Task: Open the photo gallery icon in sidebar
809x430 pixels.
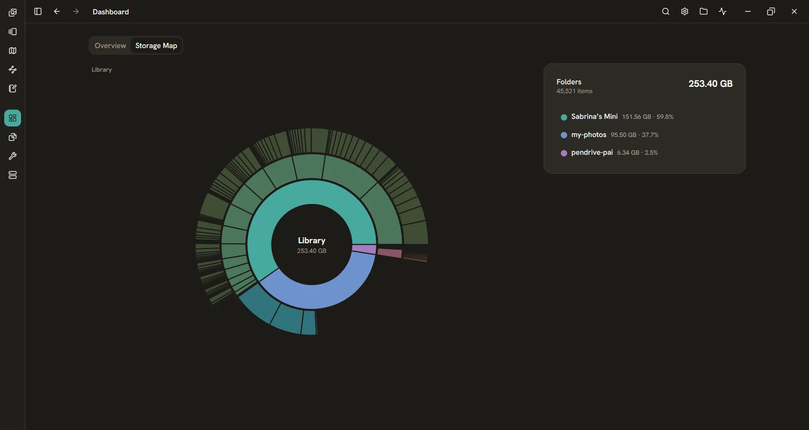Action: point(13,13)
